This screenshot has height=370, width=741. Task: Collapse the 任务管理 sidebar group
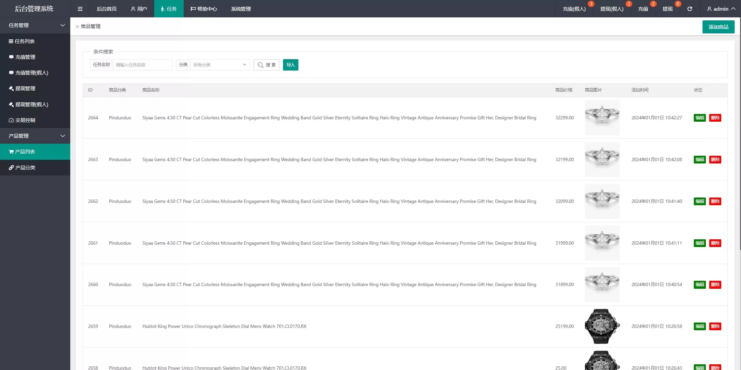35,25
